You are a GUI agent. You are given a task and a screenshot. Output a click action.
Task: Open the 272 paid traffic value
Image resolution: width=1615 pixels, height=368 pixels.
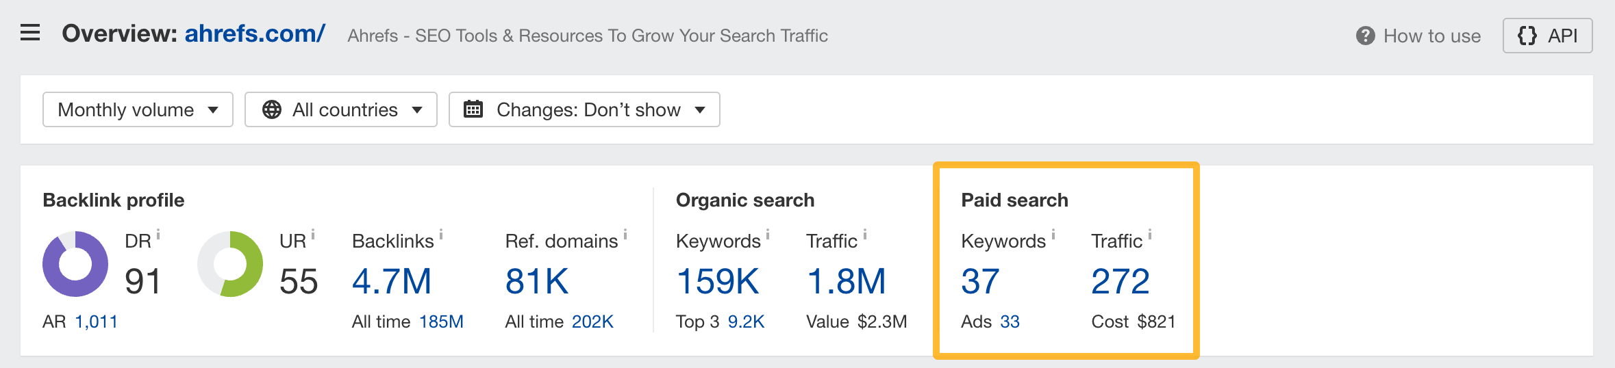coord(1121,281)
